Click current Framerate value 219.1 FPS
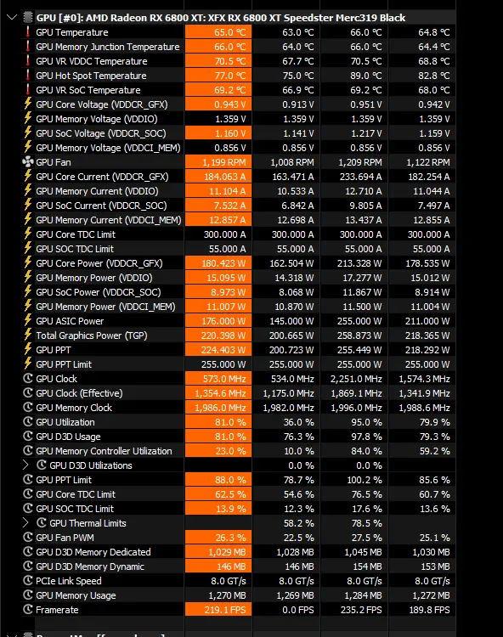503x637 pixels. click(223, 609)
